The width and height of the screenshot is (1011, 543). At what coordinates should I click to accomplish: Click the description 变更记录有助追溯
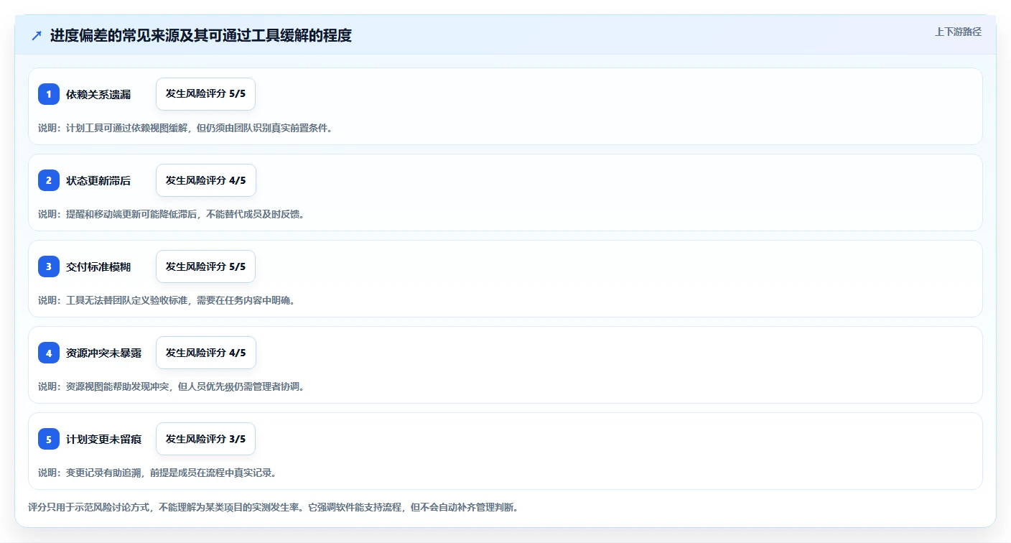157,473
